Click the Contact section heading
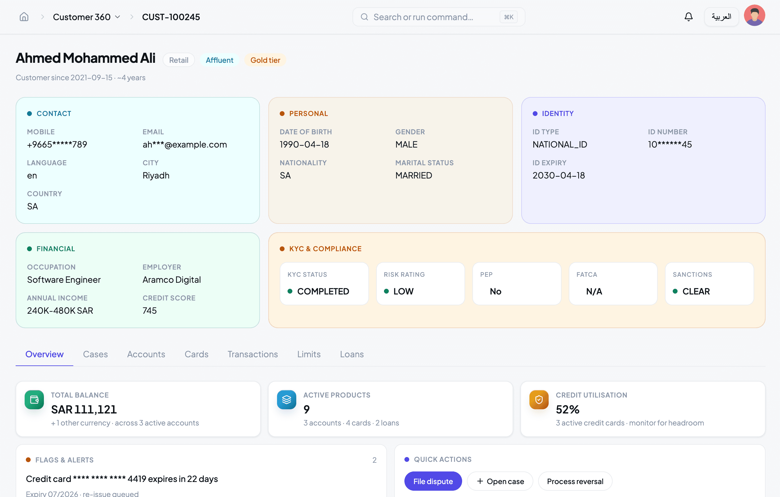This screenshot has height=497, width=780. [54, 113]
